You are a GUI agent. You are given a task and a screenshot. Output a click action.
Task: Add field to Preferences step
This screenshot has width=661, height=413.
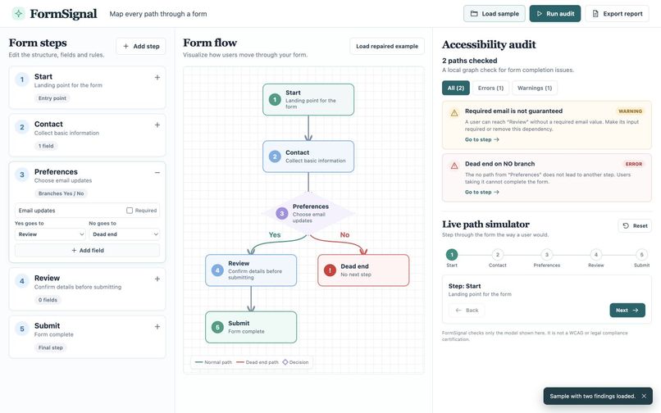pos(87,250)
